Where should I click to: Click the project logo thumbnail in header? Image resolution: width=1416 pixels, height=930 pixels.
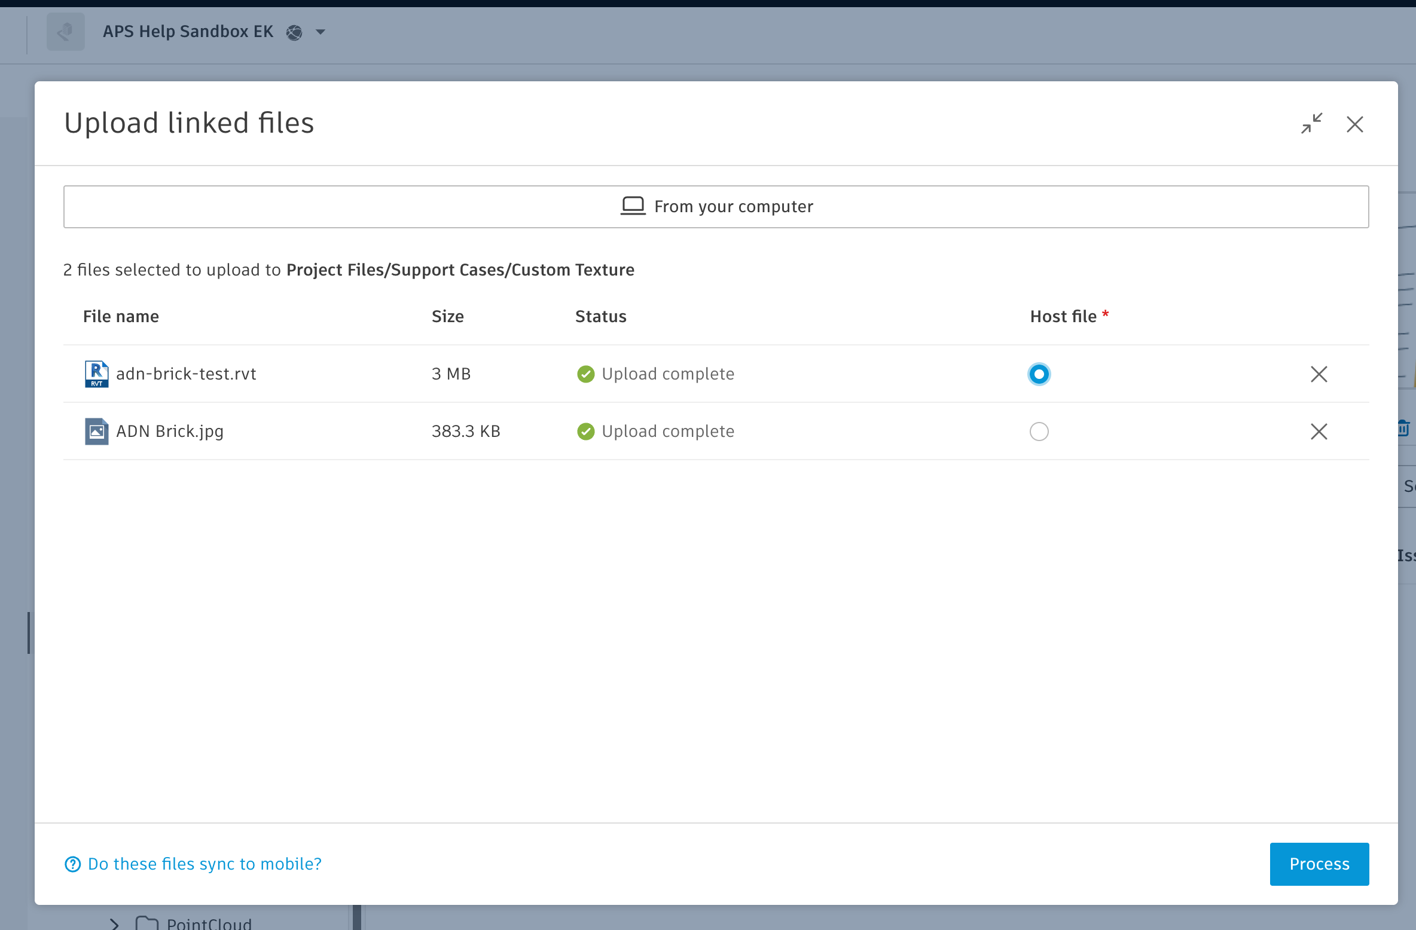click(66, 32)
